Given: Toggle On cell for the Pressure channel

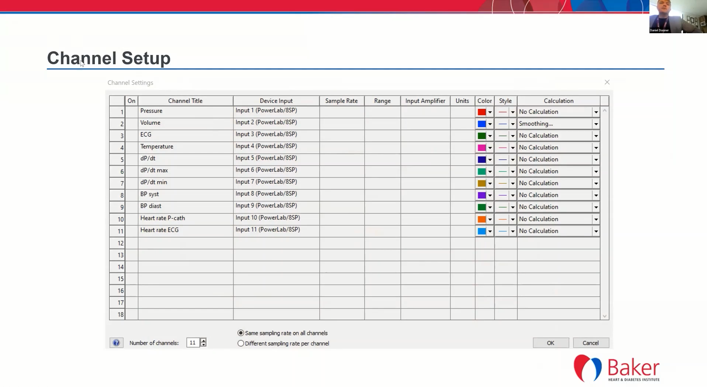Looking at the screenshot, I should point(131,112).
